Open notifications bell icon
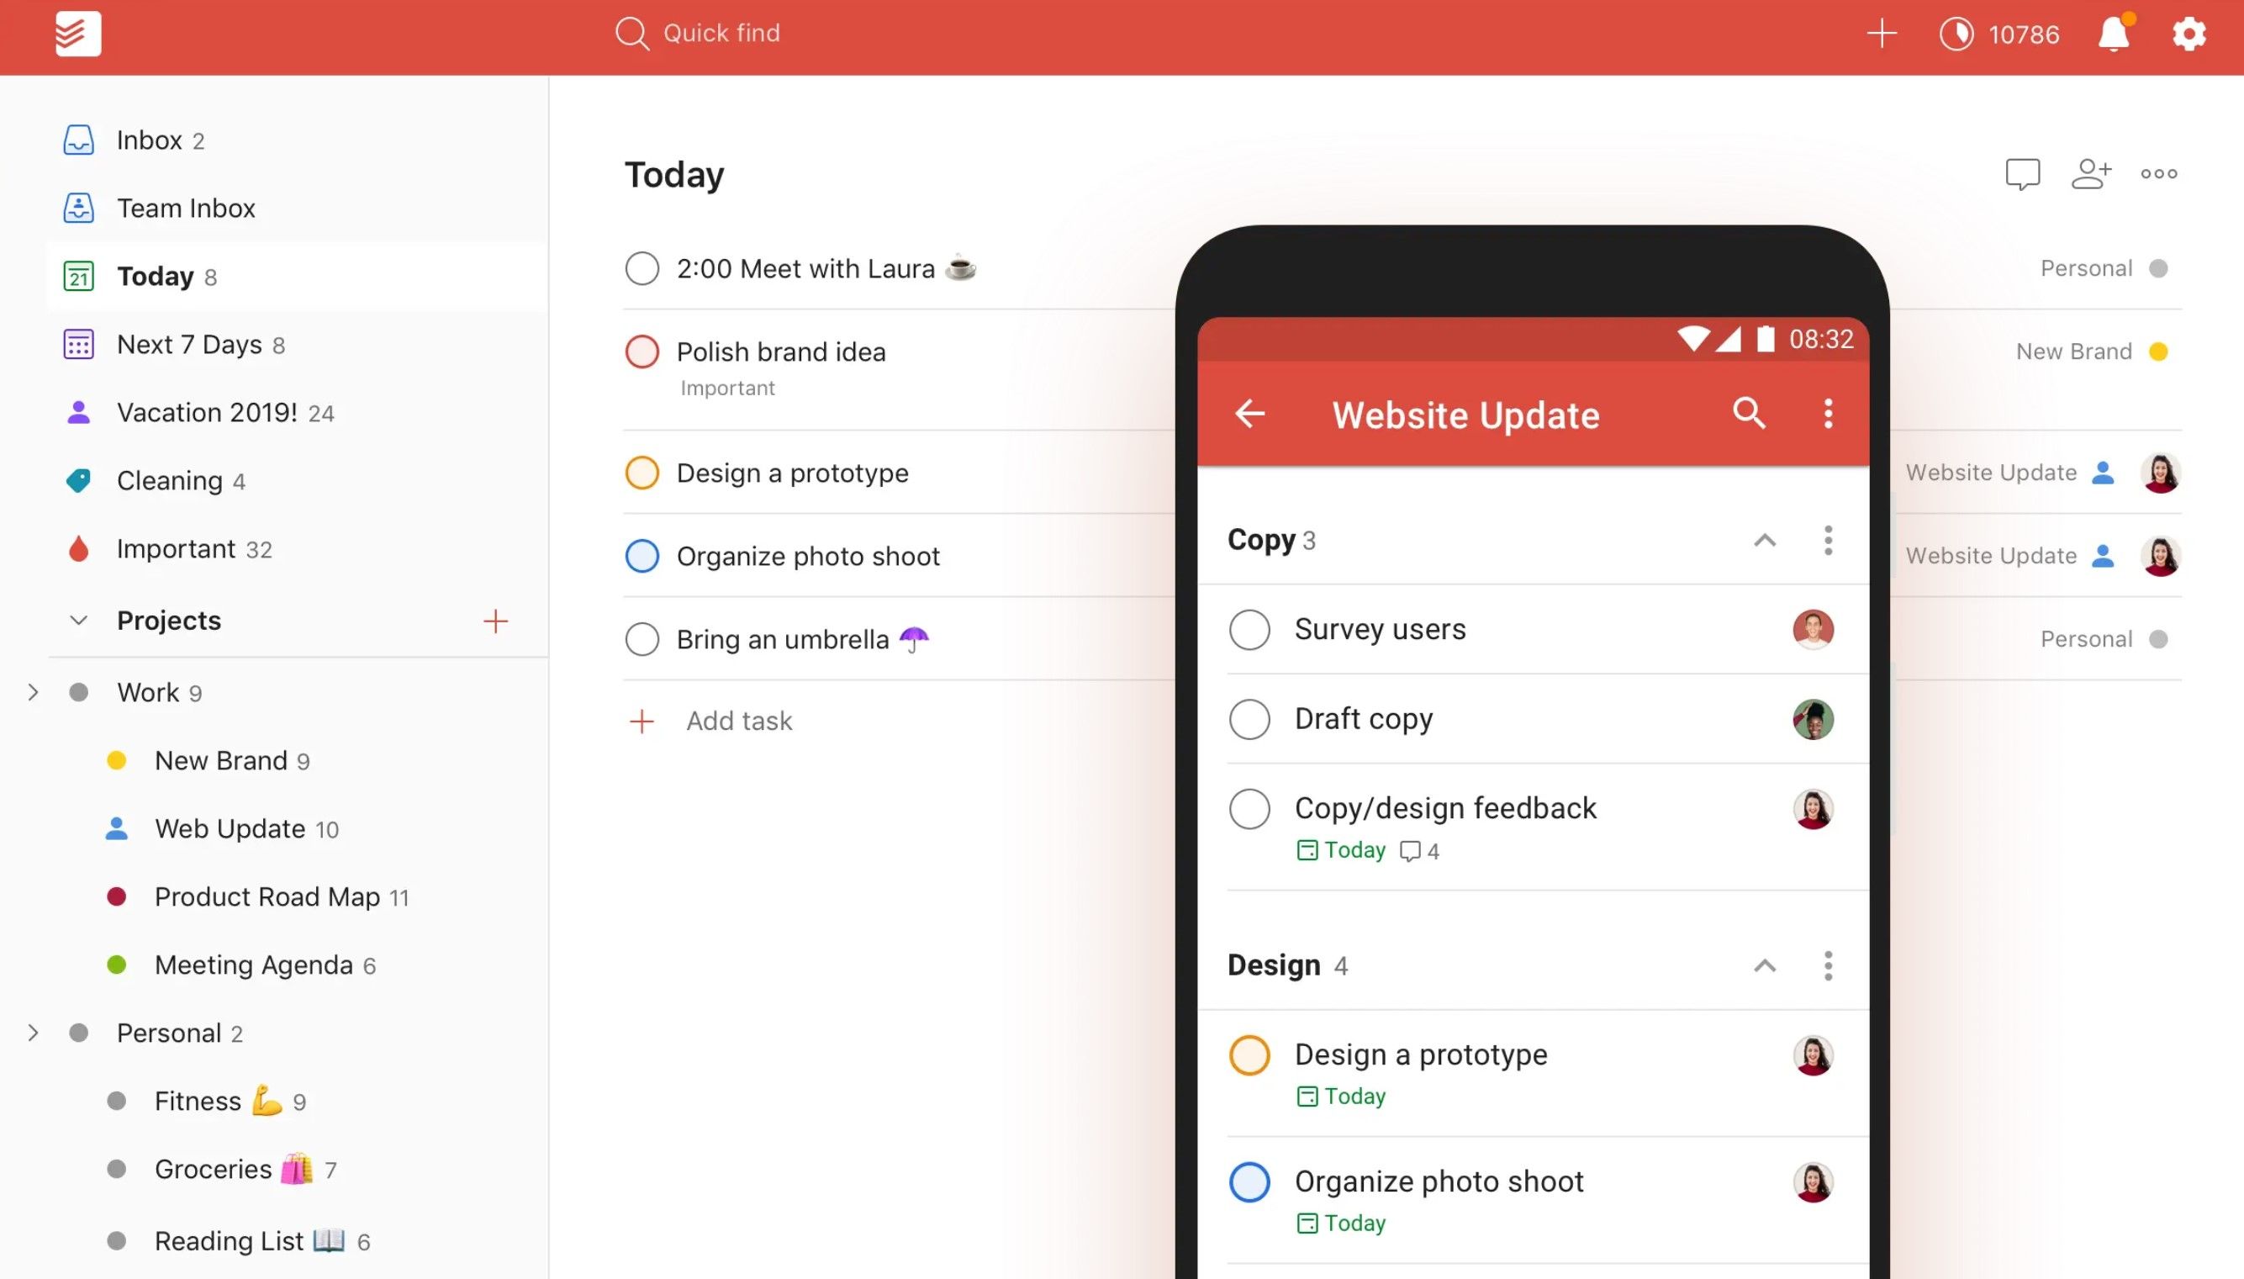This screenshot has width=2244, height=1279. coord(2120,34)
